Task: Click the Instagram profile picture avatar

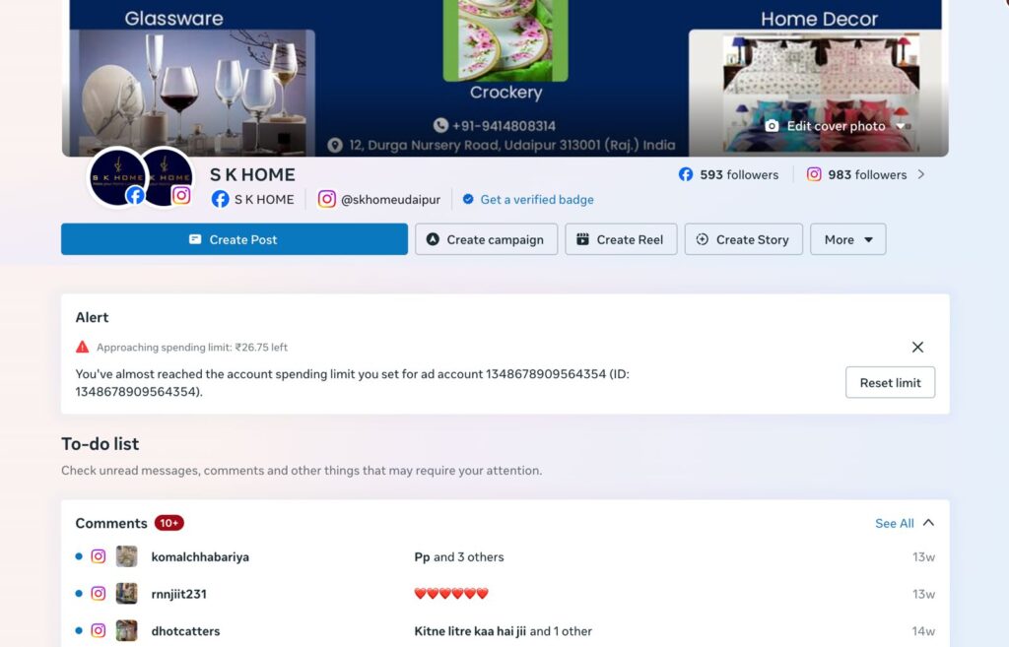Action: pos(165,177)
